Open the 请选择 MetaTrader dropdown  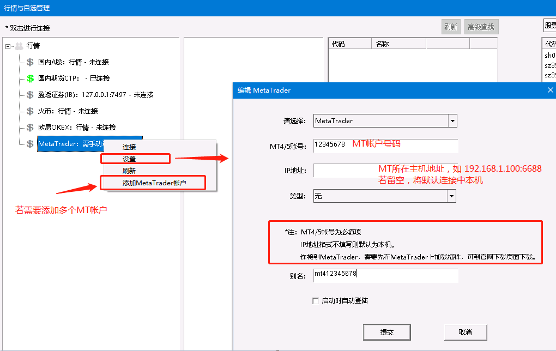point(452,121)
